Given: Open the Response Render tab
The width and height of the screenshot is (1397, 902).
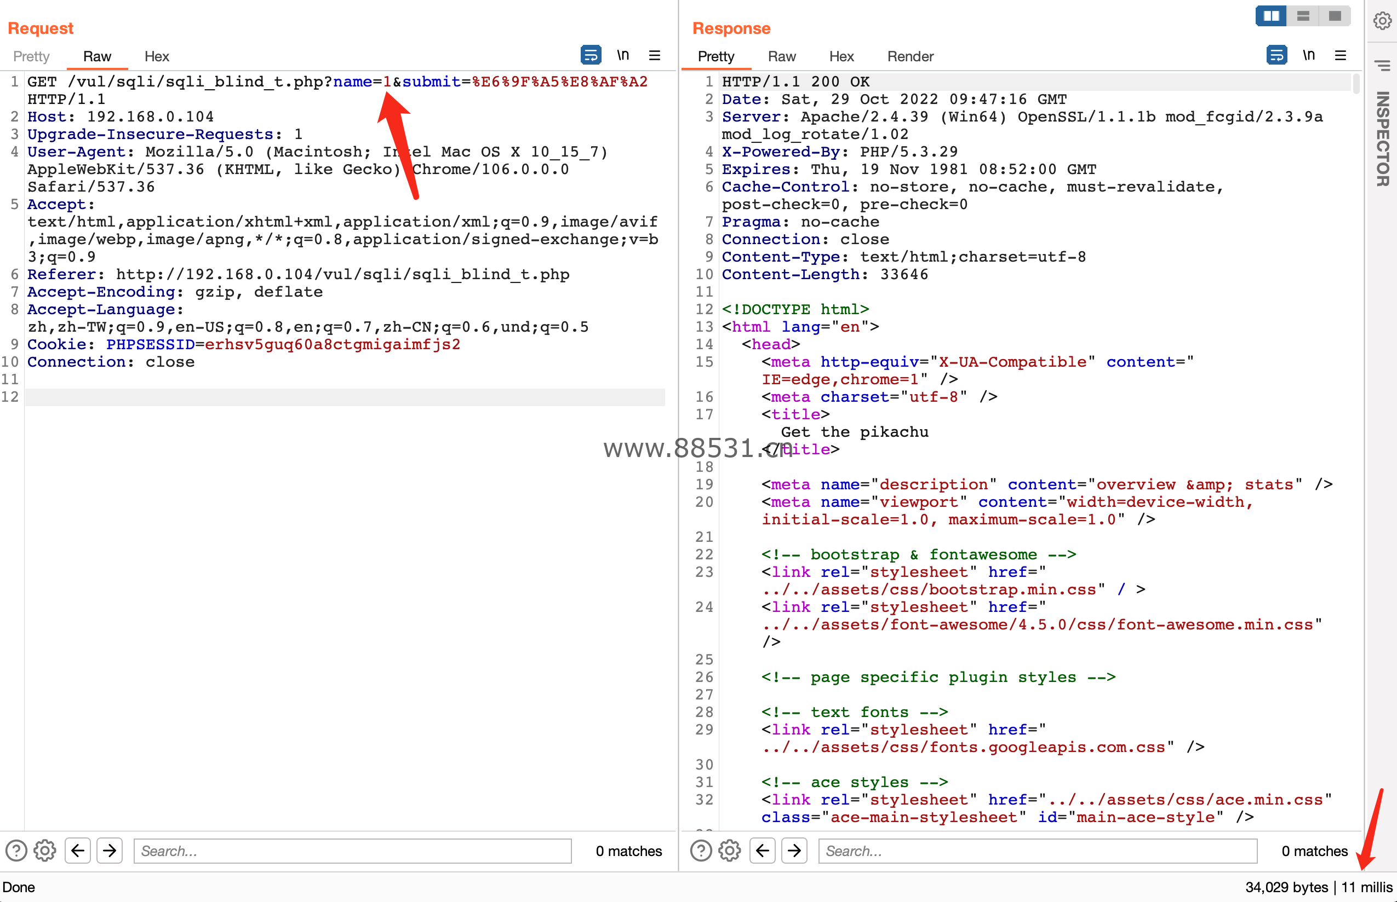Looking at the screenshot, I should point(910,56).
